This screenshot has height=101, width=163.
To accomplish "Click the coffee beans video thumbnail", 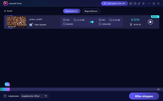I will [x=17, y=22].
